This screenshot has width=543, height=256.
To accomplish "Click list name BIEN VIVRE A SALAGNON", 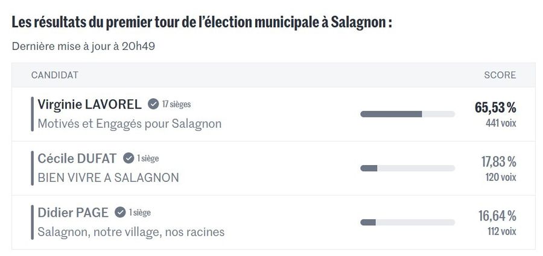I will [109, 178].
